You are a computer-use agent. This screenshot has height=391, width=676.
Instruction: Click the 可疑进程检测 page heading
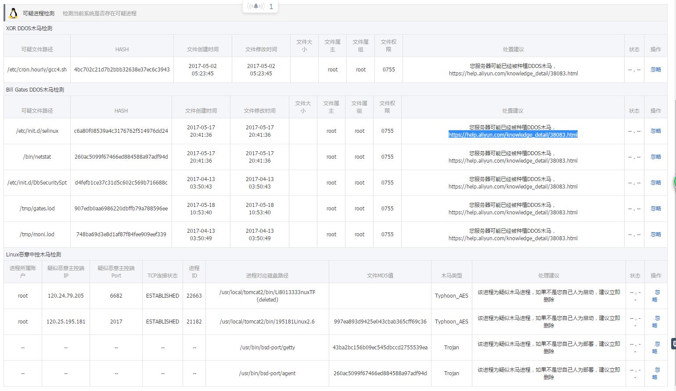[x=39, y=14]
